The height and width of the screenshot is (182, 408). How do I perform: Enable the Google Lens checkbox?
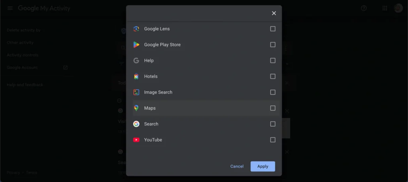[x=273, y=29]
